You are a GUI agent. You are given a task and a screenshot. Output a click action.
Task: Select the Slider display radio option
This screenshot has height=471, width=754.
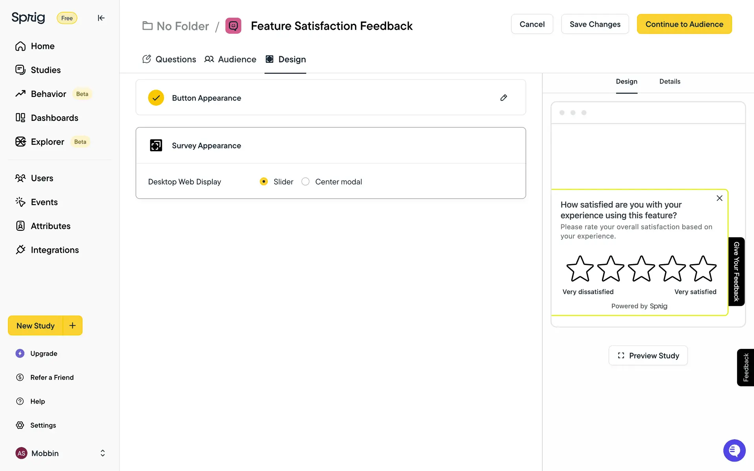tap(264, 181)
